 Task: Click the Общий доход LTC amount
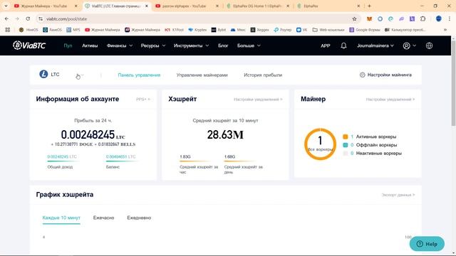coord(62,156)
